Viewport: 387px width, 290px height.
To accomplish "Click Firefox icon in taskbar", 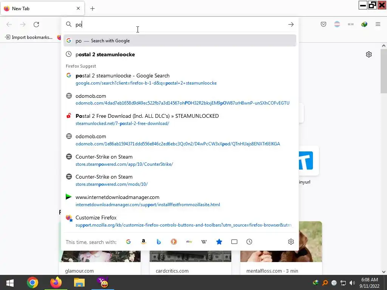I will click(x=56, y=282).
